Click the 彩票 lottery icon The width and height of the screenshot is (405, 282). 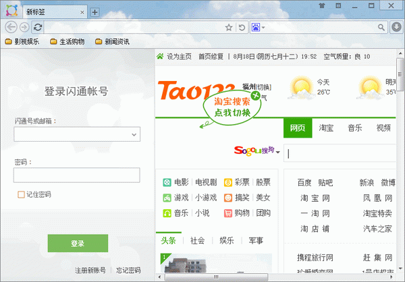point(228,183)
